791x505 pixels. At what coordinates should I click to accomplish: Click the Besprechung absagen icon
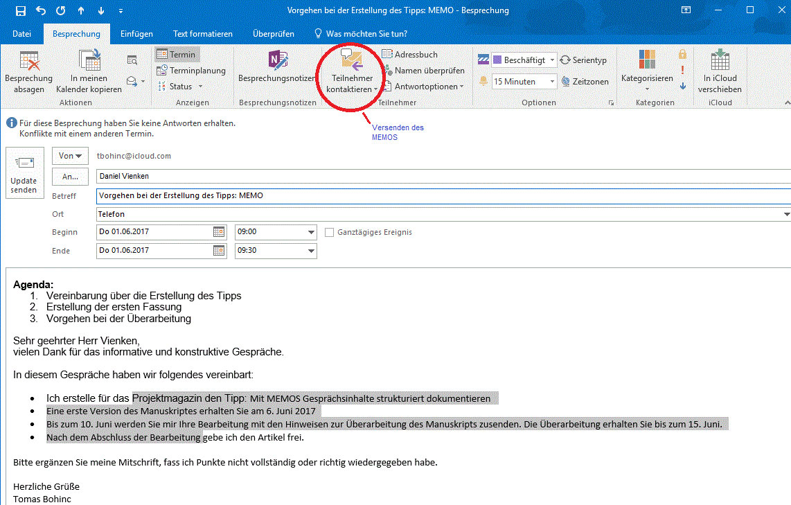coord(28,62)
